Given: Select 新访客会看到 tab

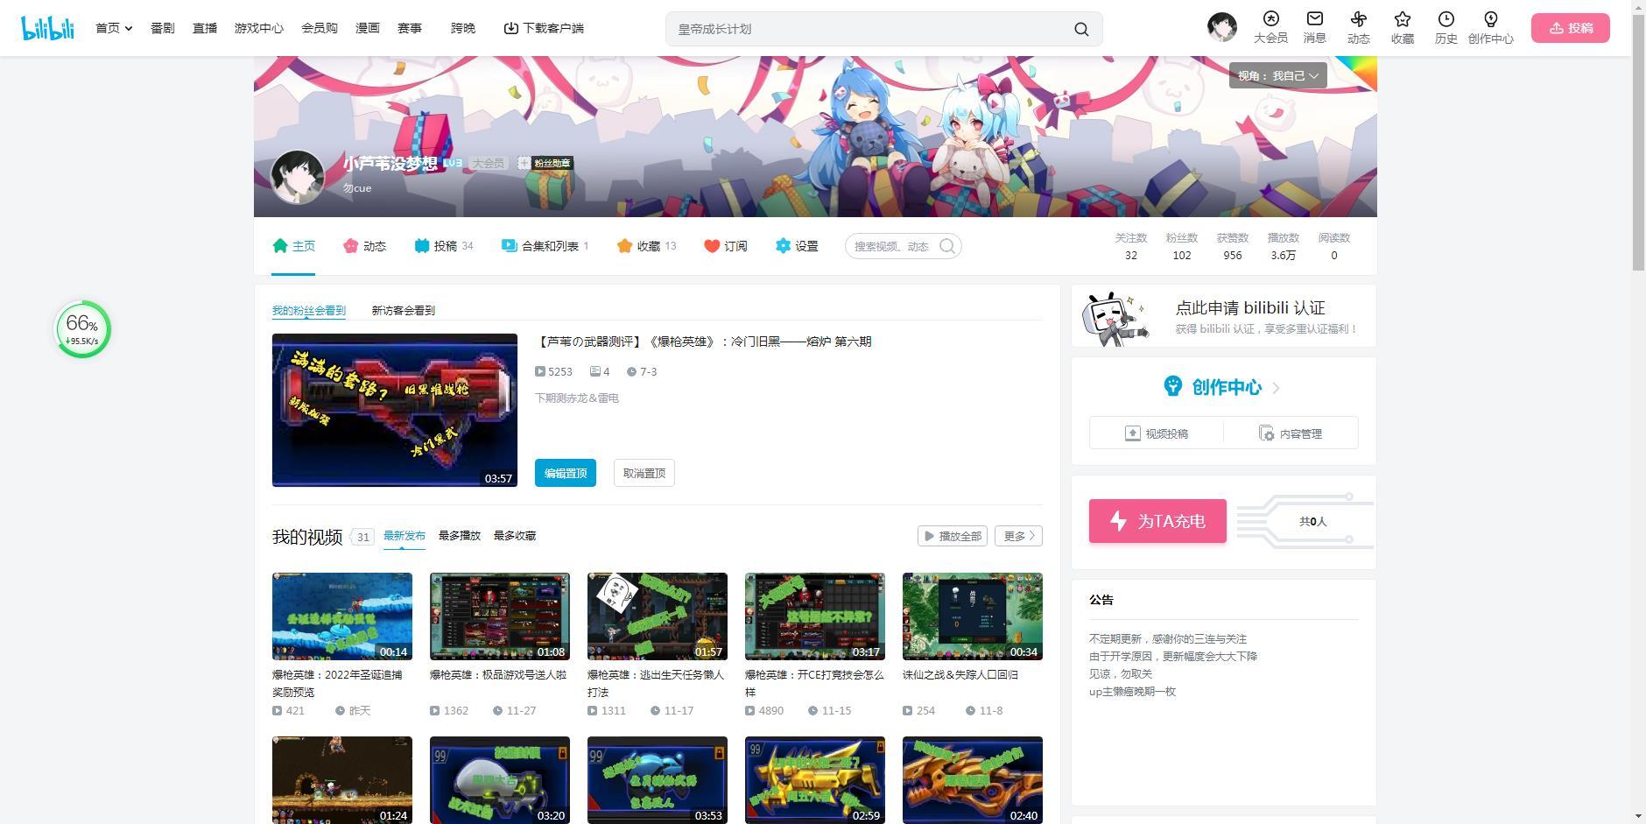Looking at the screenshot, I should click(403, 310).
